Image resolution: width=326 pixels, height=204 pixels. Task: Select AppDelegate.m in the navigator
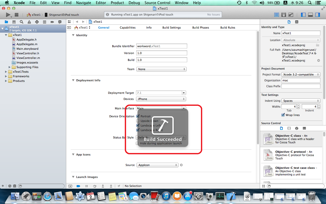pos(27,44)
